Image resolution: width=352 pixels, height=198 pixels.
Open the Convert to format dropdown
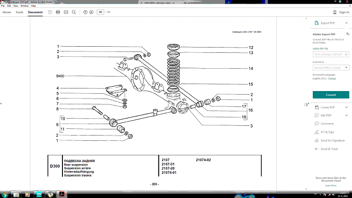331,68
